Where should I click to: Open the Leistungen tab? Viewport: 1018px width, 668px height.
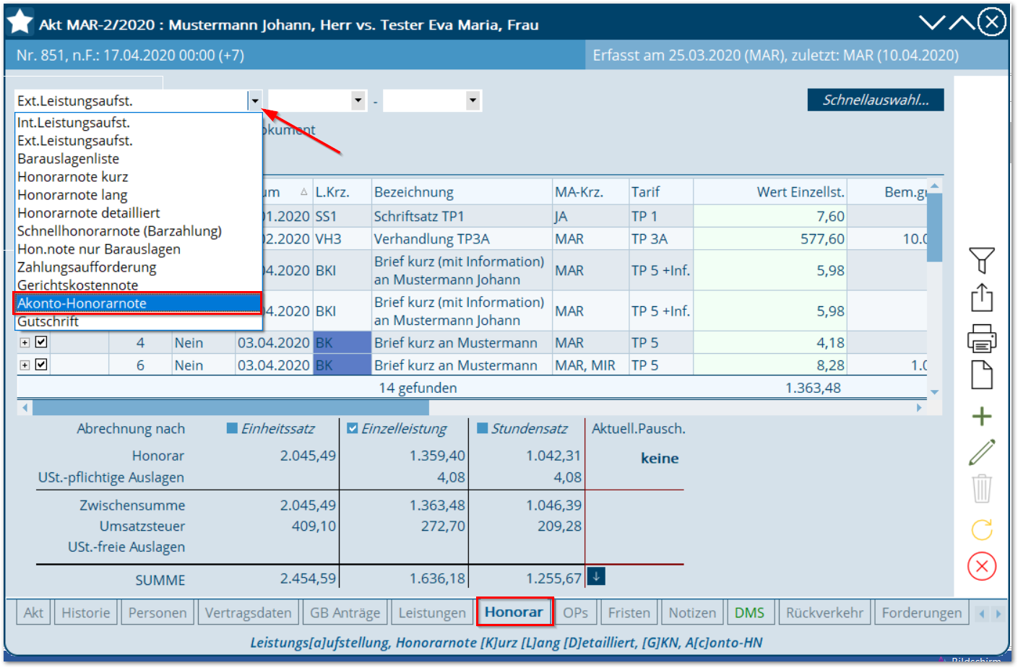(x=432, y=612)
